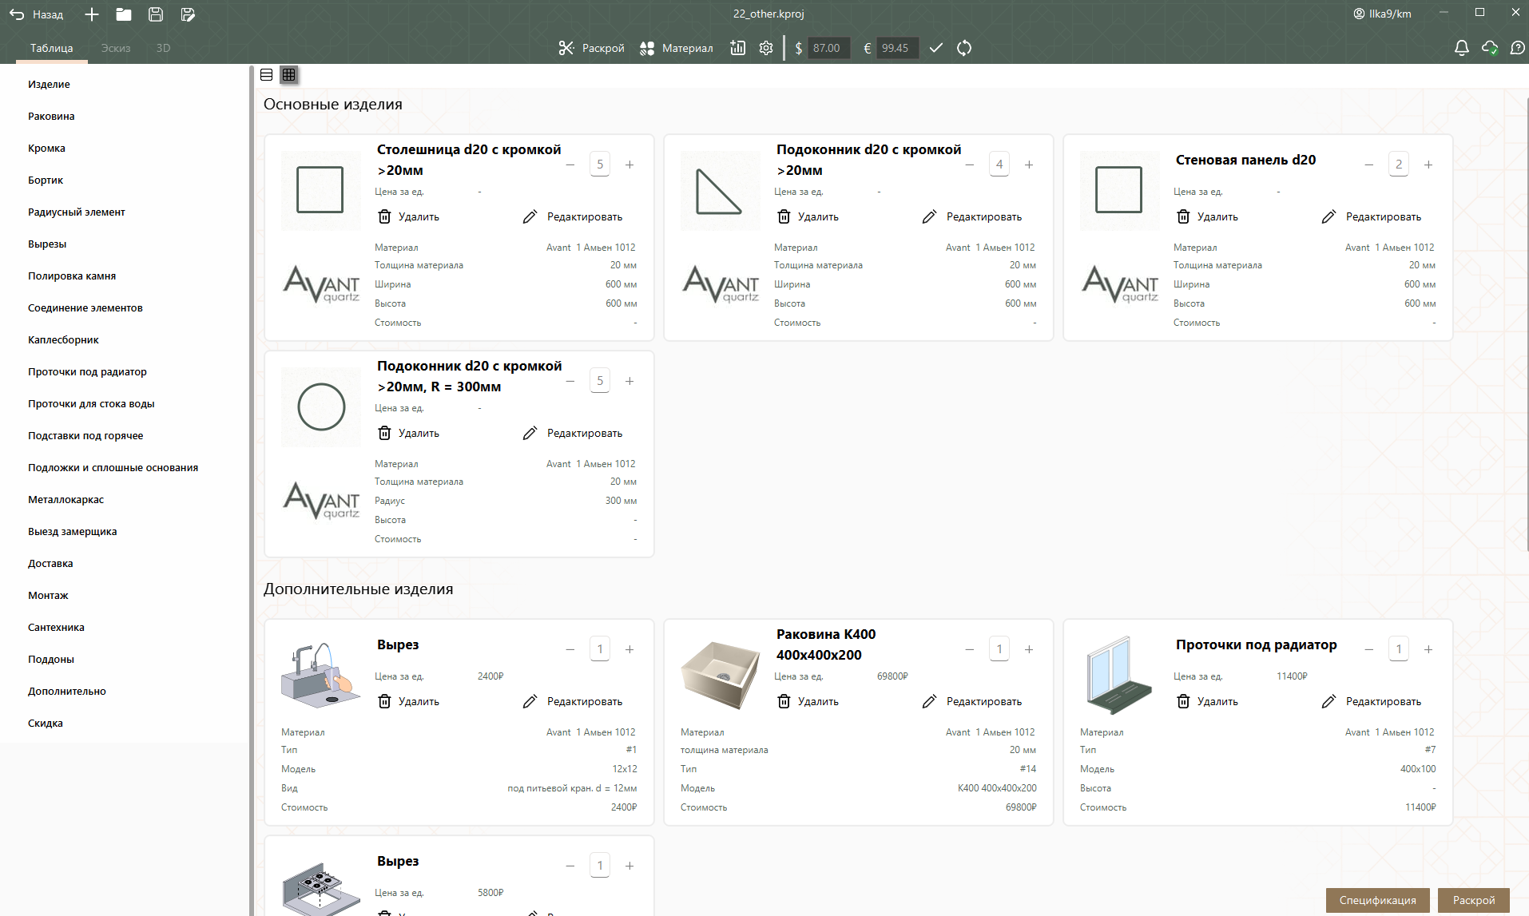1529x916 pixels.
Task: Click the dollar rate input field
Action: 828,48
